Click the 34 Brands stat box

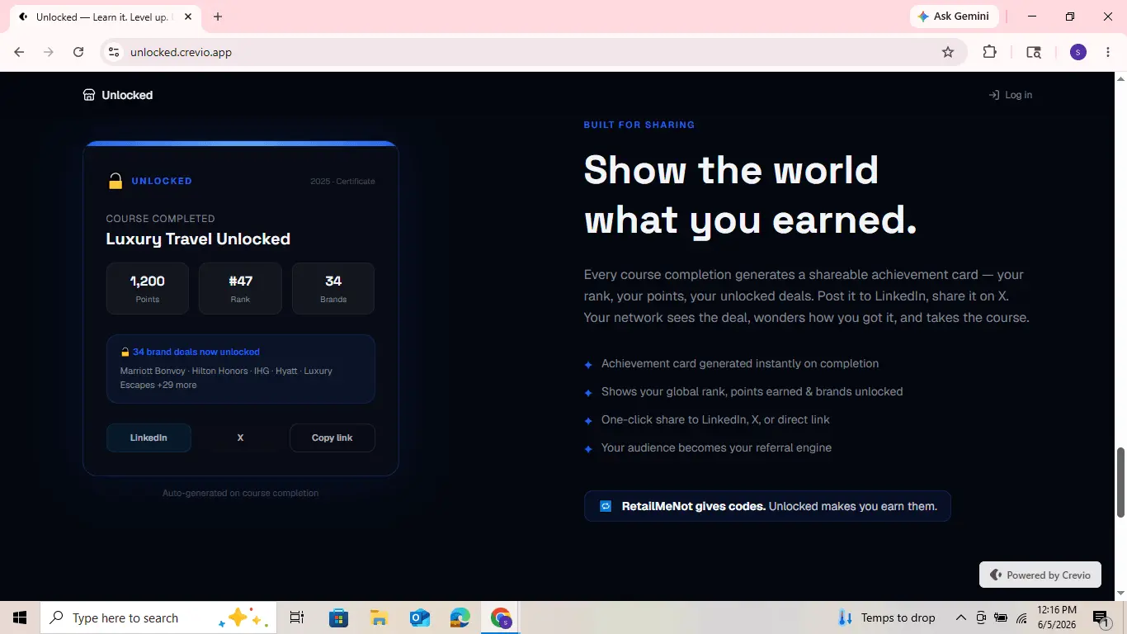tap(333, 288)
